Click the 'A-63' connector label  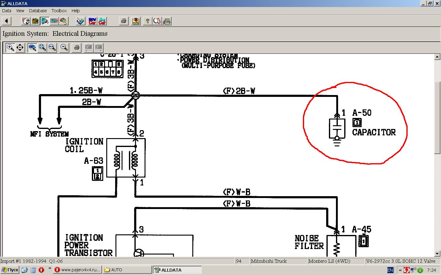coord(94,161)
